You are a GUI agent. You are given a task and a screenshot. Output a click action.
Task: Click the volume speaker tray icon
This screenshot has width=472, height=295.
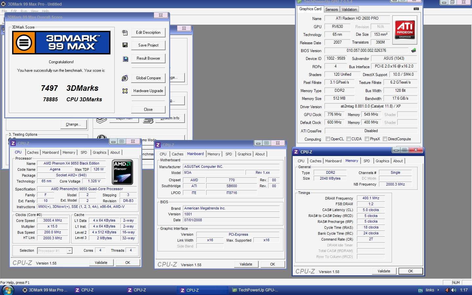tap(454, 290)
